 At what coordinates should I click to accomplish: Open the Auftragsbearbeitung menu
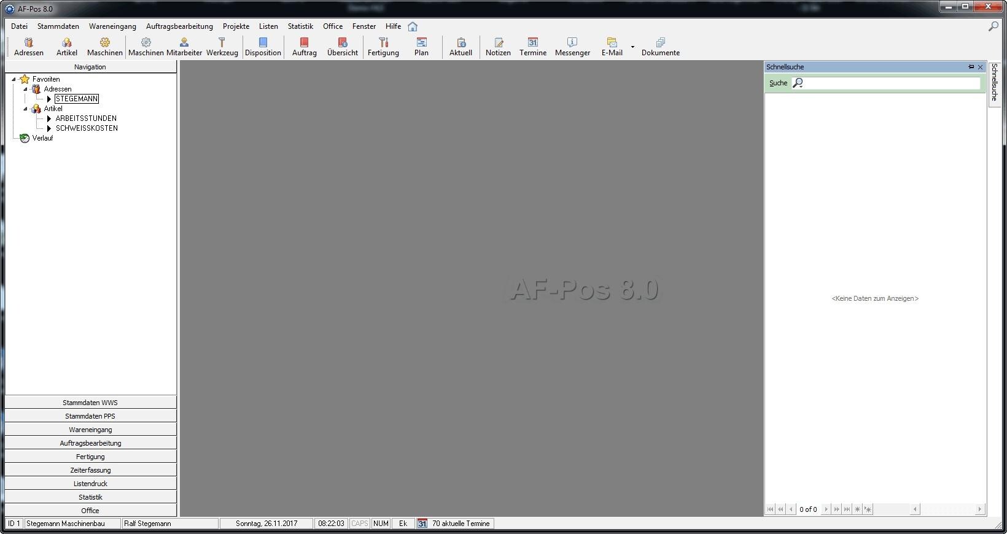pos(179,26)
